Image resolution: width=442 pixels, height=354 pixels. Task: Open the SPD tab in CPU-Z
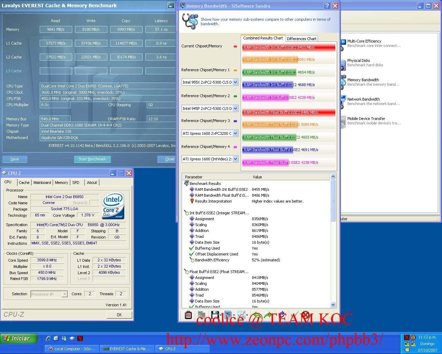click(x=76, y=183)
